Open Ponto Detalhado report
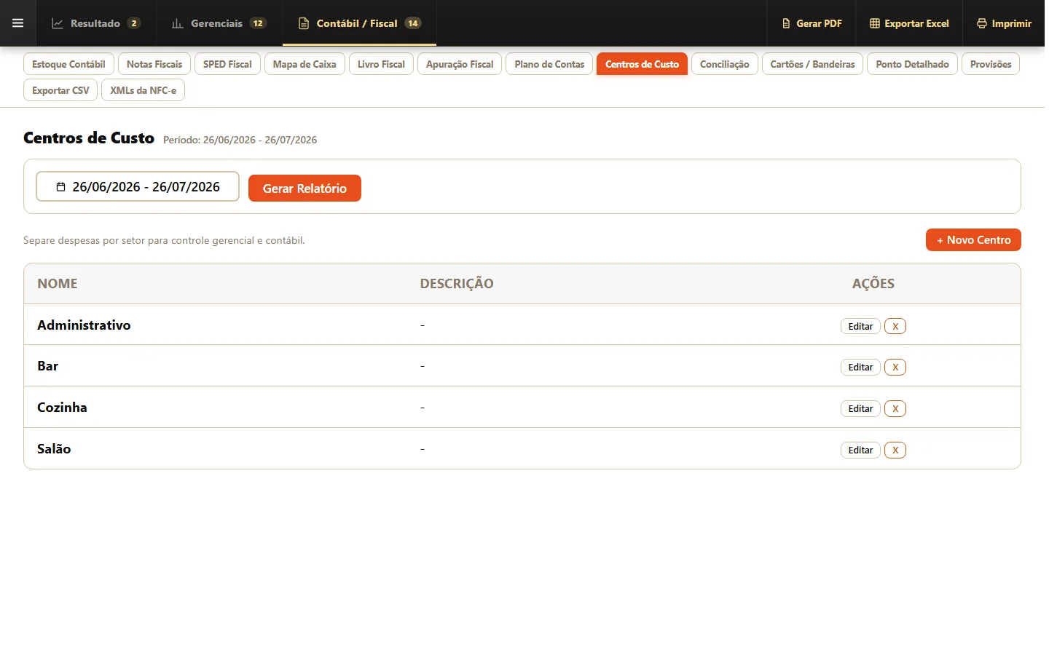1049x655 pixels. pyautogui.click(x=912, y=64)
